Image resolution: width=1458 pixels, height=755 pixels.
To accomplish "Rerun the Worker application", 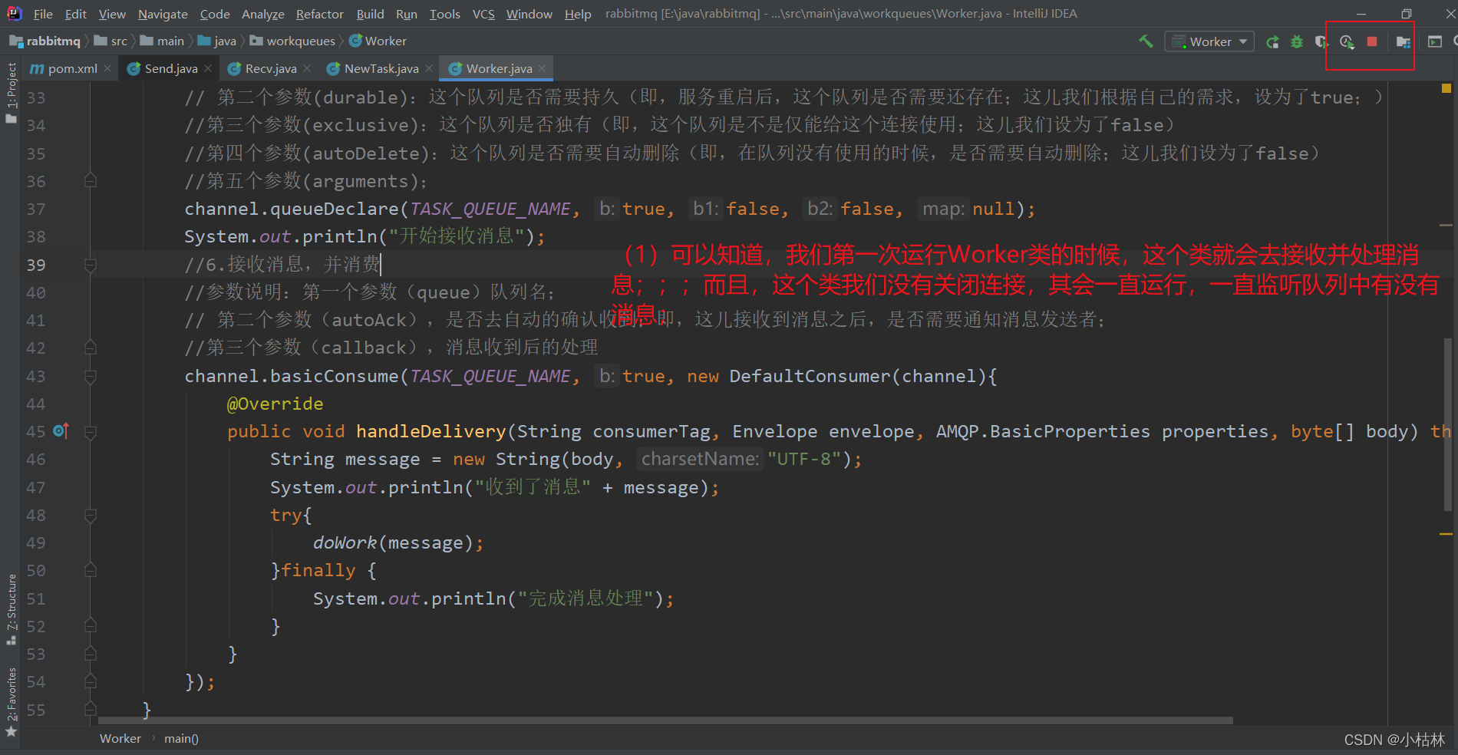I will point(1272,42).
